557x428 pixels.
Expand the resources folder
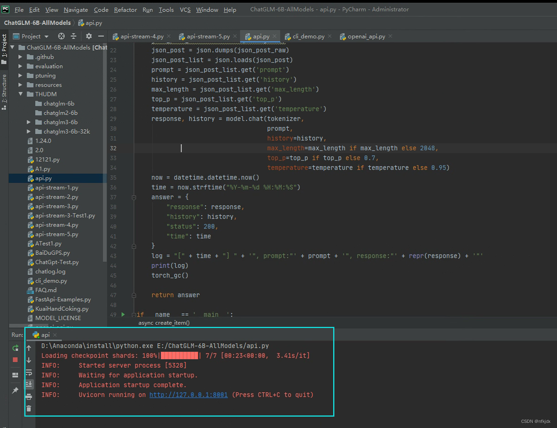click(x=20, y=85)
